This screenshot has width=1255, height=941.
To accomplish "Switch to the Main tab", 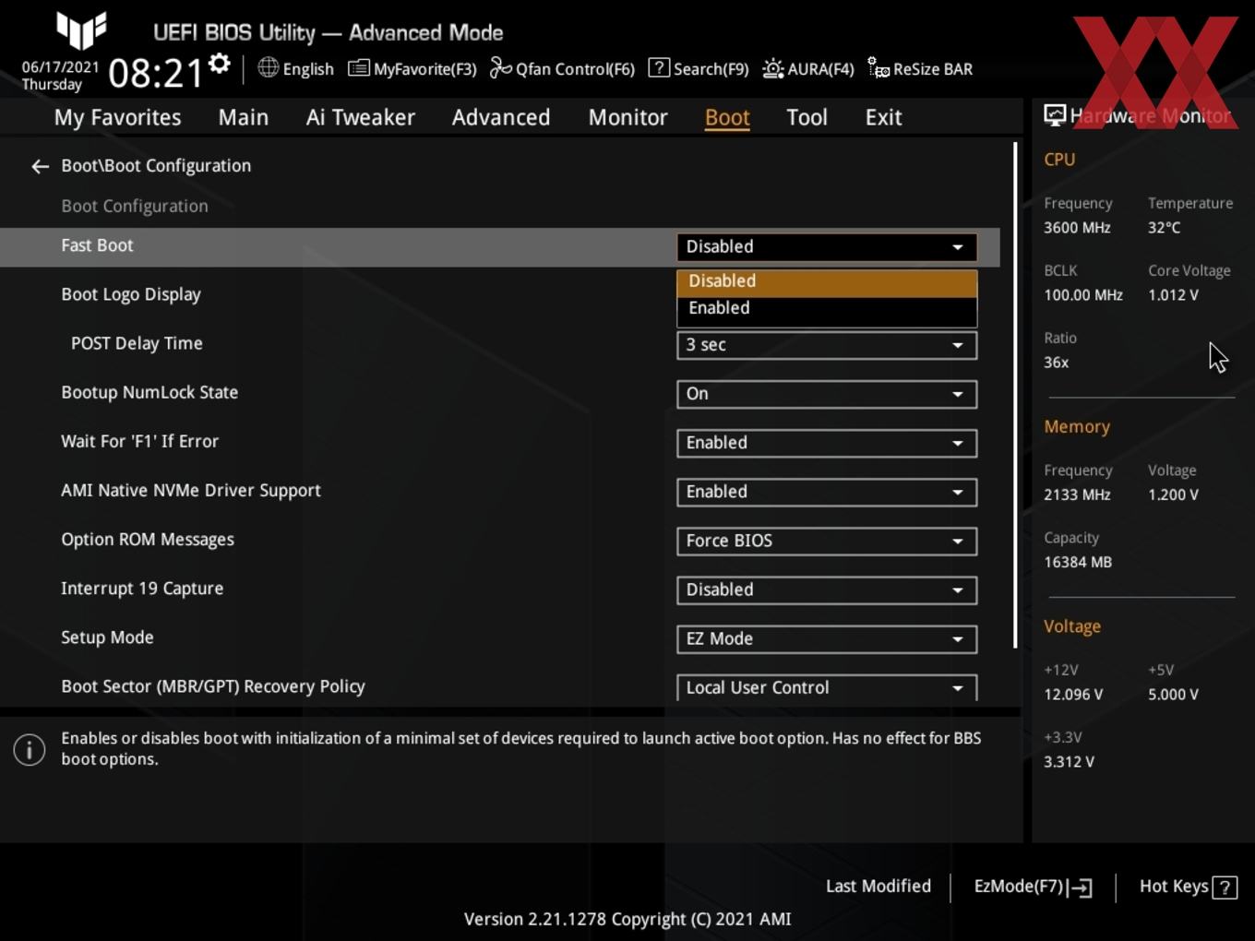I will click(244, 117).
